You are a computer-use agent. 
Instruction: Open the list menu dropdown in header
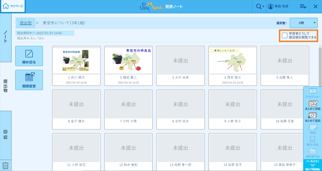pos(303,6)
